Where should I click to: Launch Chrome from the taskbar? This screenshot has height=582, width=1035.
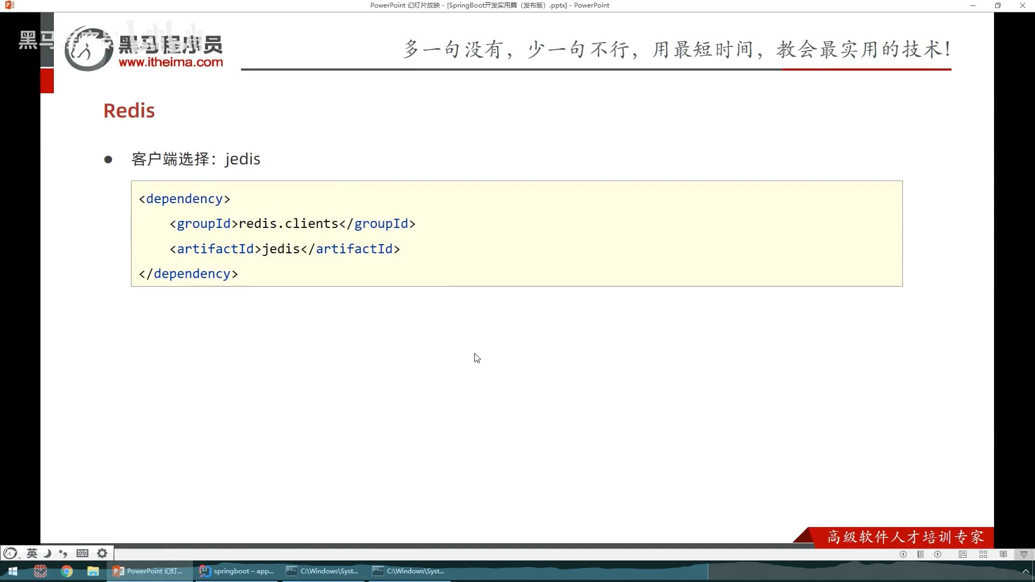tap(67, 571)
